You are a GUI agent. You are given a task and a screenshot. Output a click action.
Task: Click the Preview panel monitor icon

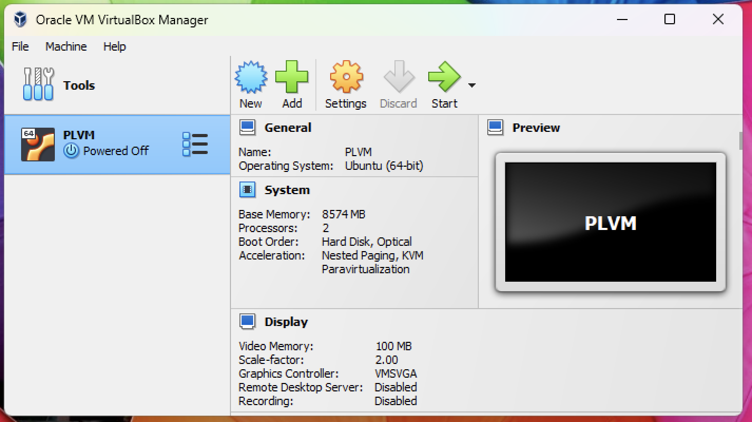496,127
